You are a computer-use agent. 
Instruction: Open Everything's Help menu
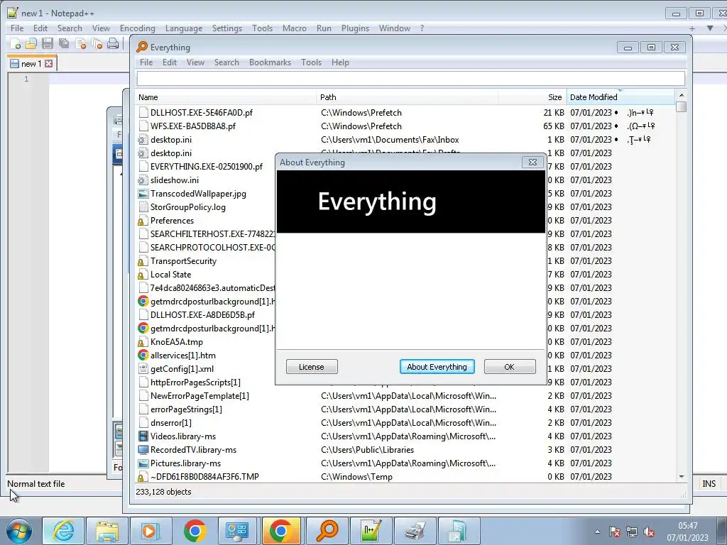(340, 62)
